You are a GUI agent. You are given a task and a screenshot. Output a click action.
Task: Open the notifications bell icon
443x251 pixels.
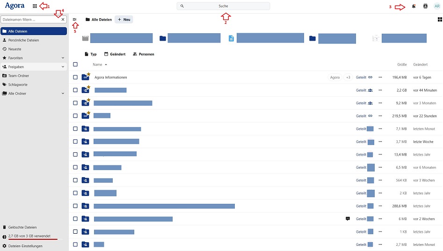pos(414,6)
